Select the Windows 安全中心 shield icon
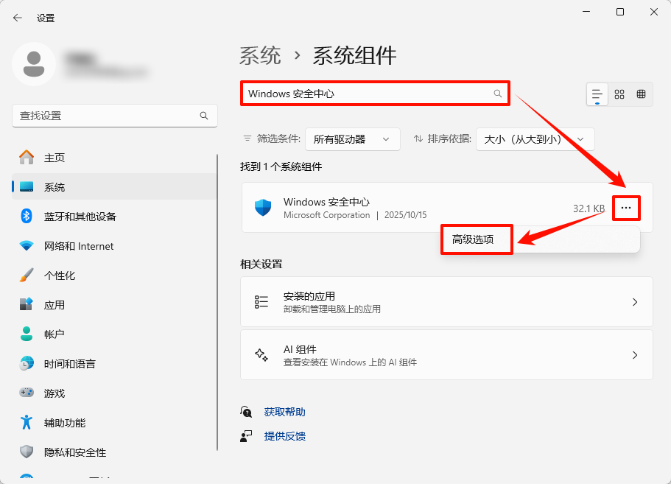 tap(264, 208)
